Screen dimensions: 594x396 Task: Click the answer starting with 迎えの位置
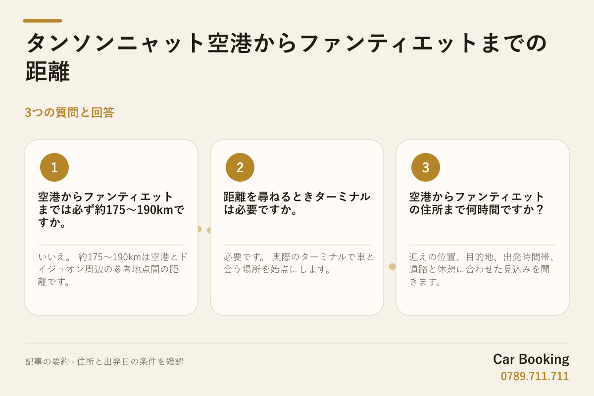point(483,269)
